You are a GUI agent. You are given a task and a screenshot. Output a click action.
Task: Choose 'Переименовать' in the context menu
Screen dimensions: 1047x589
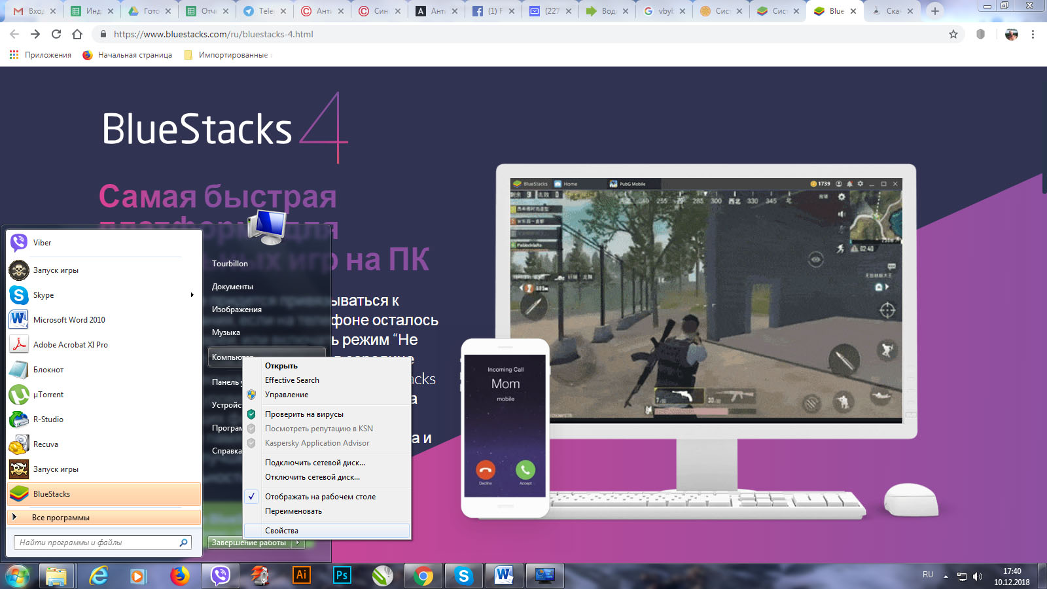coord(327,511)
